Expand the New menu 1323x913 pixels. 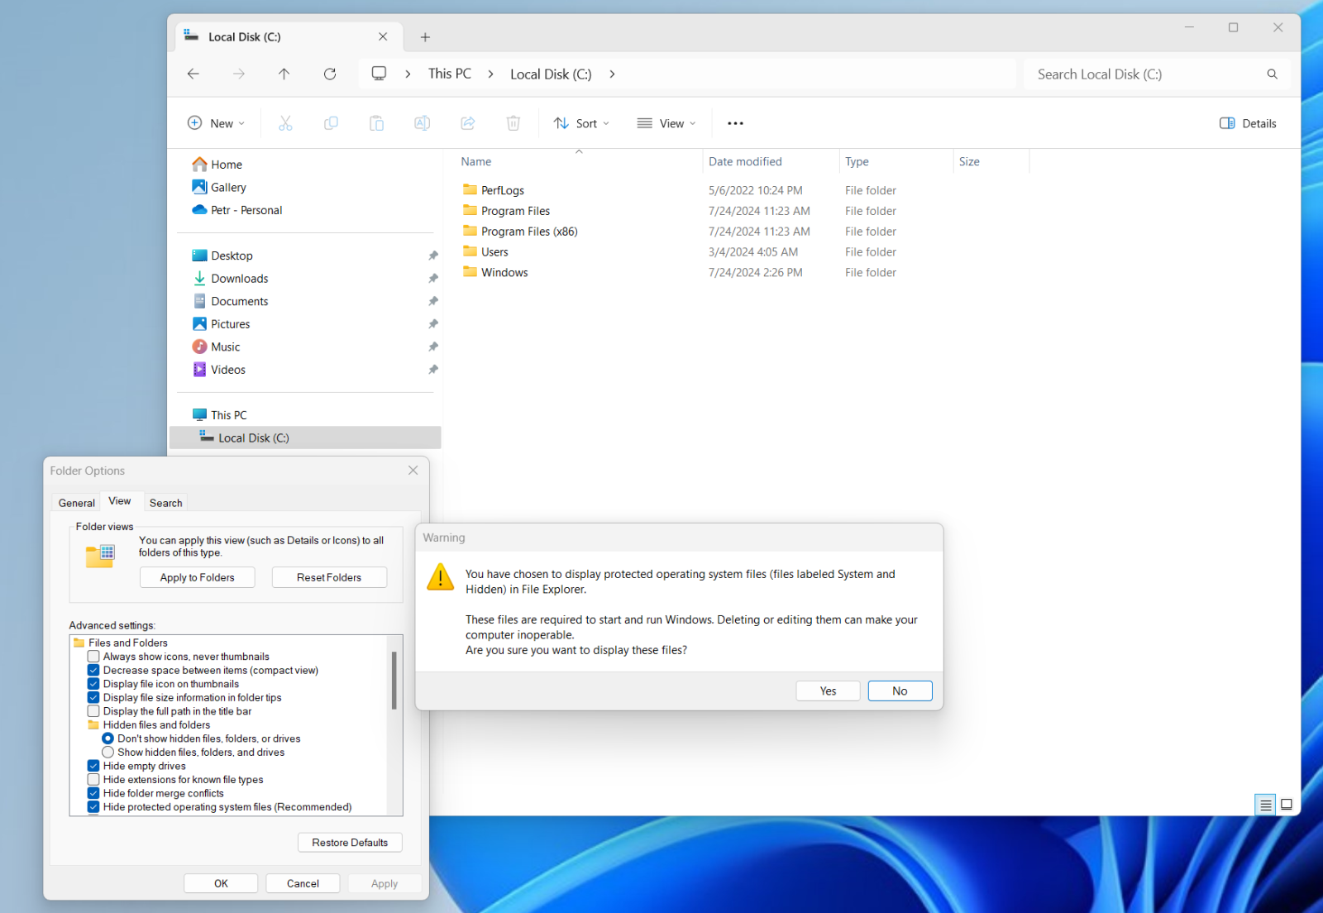pos(216,122)
